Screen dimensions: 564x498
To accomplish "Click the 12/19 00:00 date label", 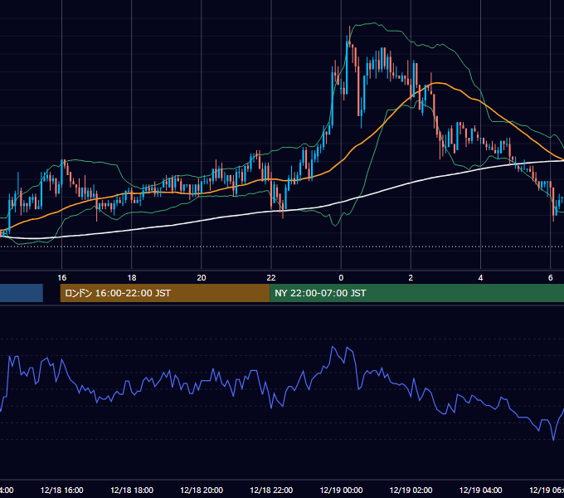I will (341, 490).
